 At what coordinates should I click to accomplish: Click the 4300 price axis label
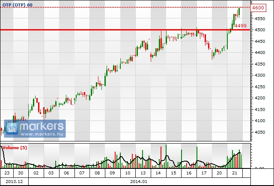point(260,75)
